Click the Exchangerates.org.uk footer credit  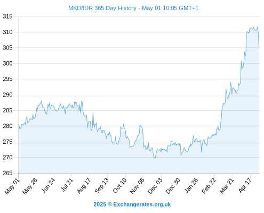point(132,204)
